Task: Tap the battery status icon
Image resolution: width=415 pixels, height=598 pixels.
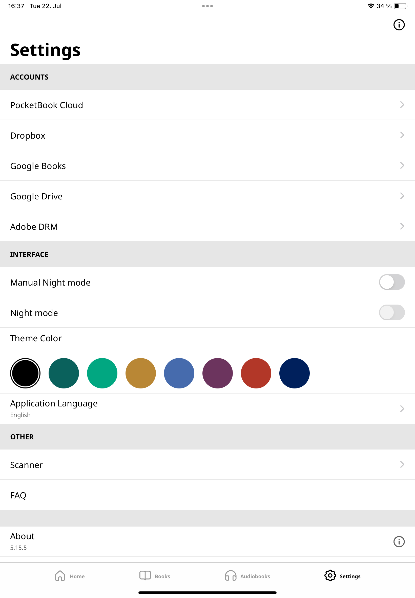Action: 400,6
